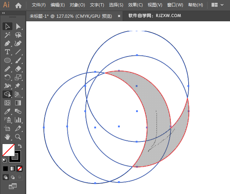
Task: Select the Gradient tool
Action: (18, 103)
